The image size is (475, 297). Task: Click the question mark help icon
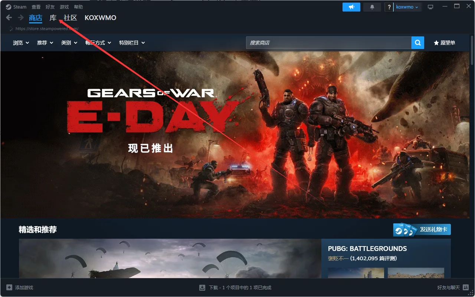(x=389, y=7)
